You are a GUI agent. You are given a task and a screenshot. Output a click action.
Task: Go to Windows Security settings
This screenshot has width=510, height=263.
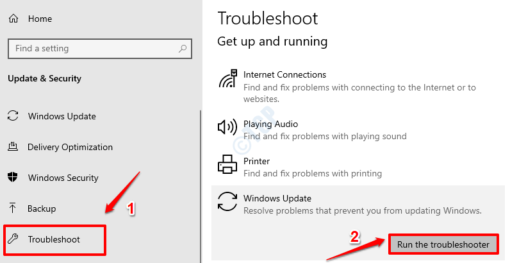pos(63,178)
